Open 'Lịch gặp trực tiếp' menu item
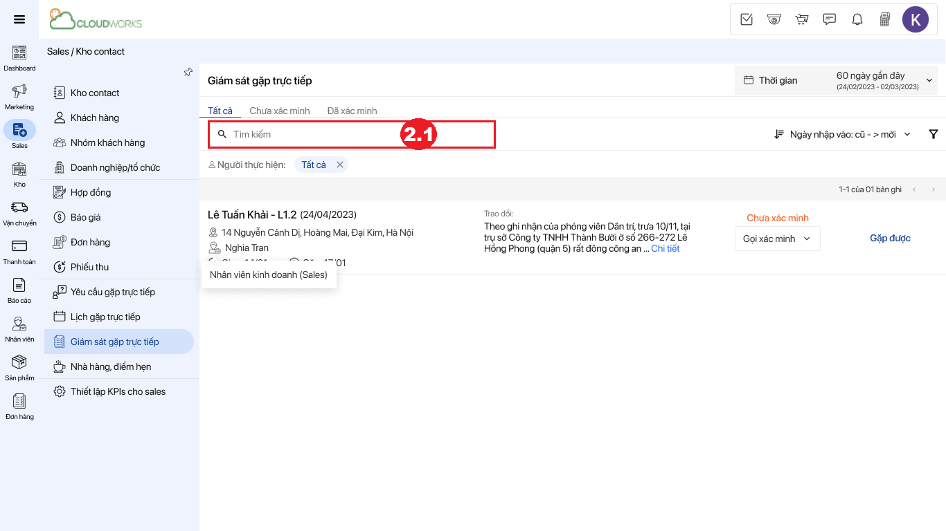 click(x=105, y=317)
